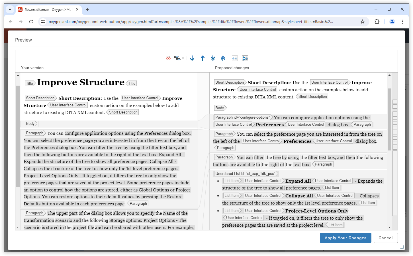Click Body tag in Your version pane
Screen dimensions: 413x256
[31, 123]
